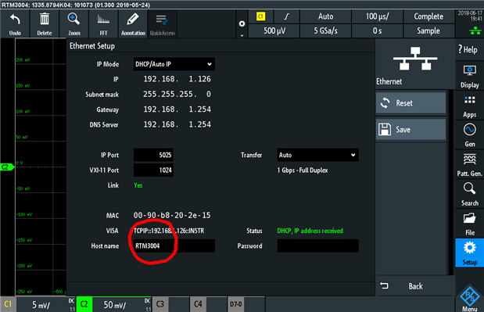Click the 5 GSa/s sample rate value
This screenshot has height=312, width=484.
coord(325,30)
